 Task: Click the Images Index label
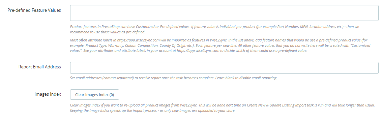point(48,94)
